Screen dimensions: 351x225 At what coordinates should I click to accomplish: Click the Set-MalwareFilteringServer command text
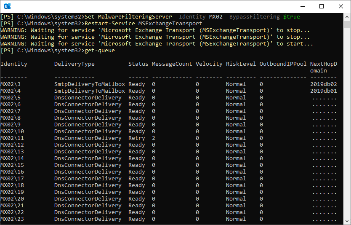click(128, 17)
